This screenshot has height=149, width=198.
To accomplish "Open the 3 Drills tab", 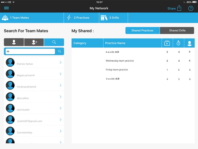I will pyautogui.click(x=114, y=18).
